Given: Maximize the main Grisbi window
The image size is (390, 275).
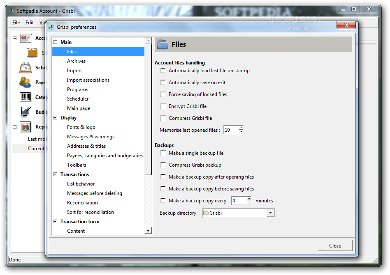Looking at the screenshot, I should coord(353,9).
